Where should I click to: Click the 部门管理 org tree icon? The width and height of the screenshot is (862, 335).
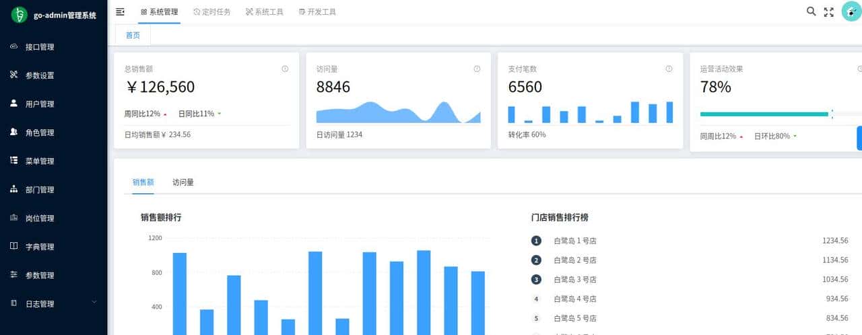(13, 189)
